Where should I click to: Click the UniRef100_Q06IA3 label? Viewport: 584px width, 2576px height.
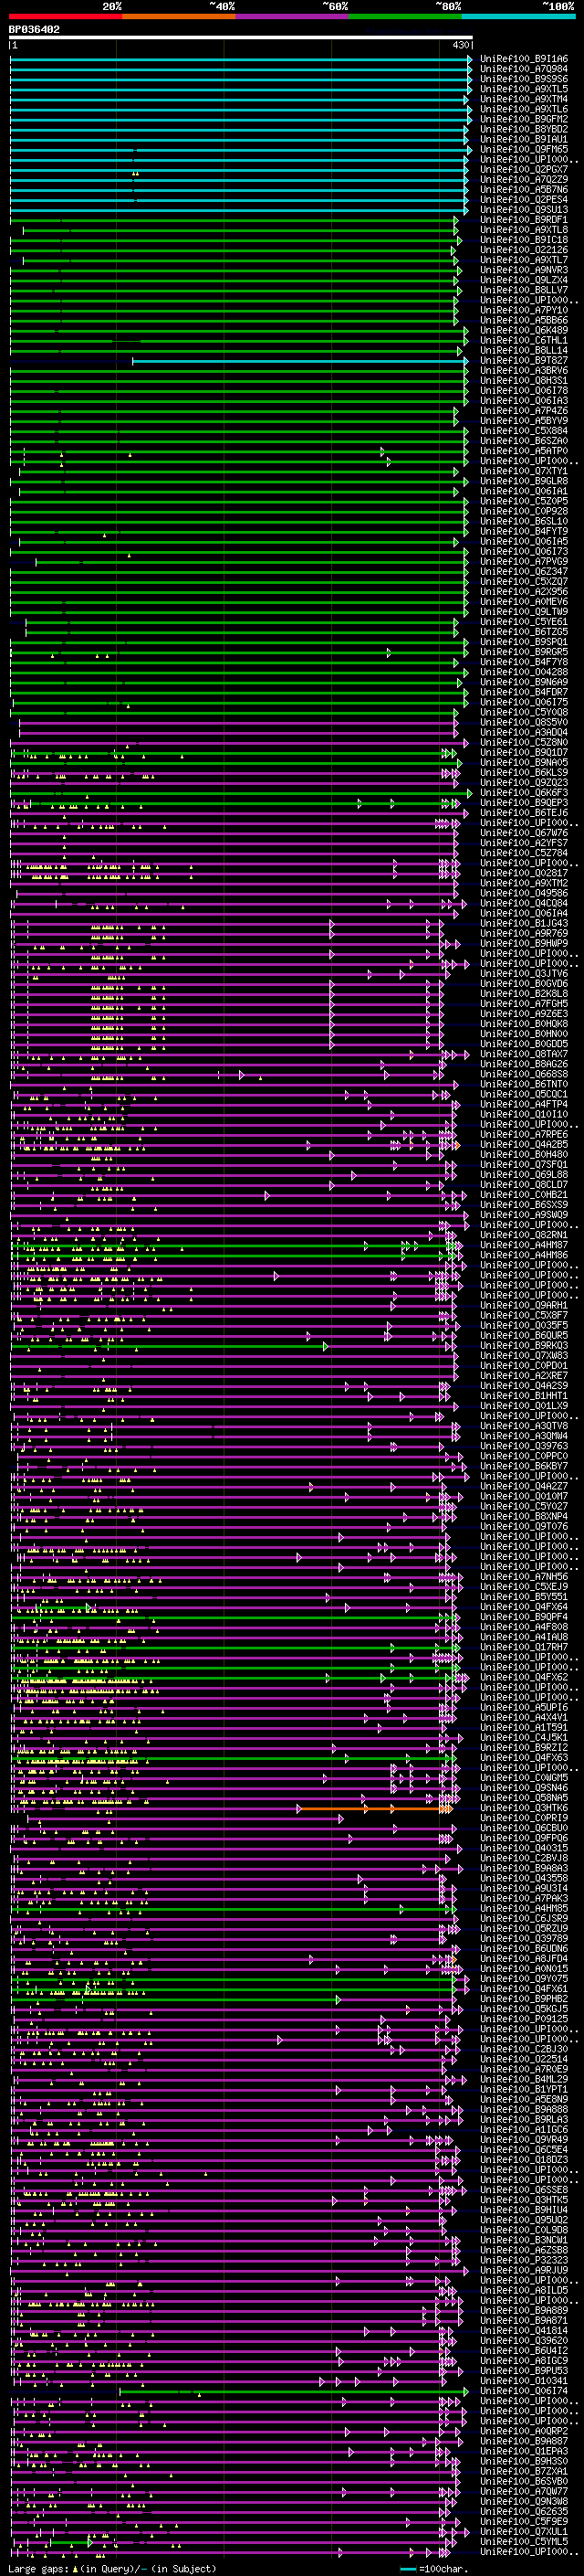(x=524, y=401)
